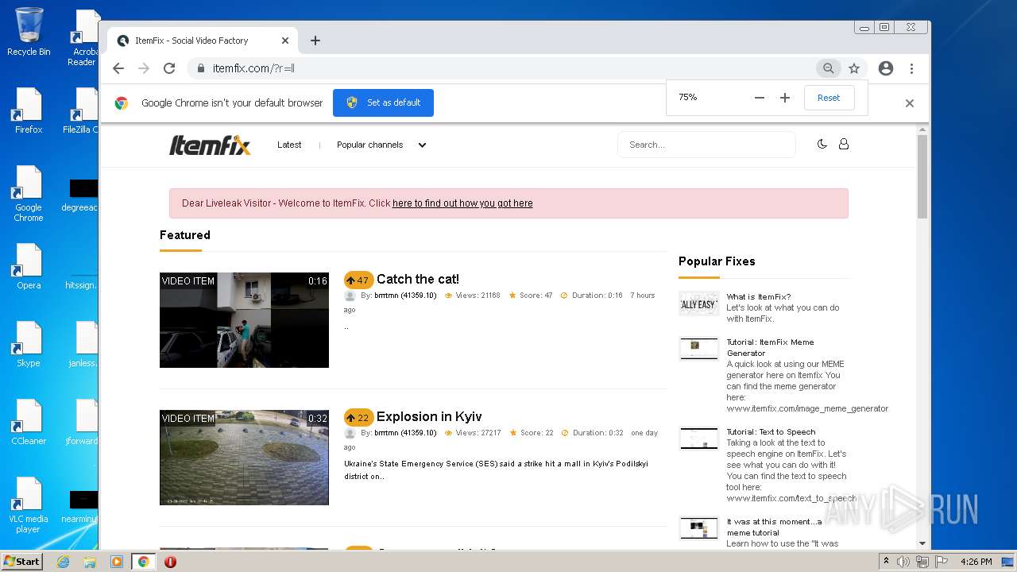Click the zoom magnifier icon in address bar
The image size is (1017, 572).
pos(828,68)
